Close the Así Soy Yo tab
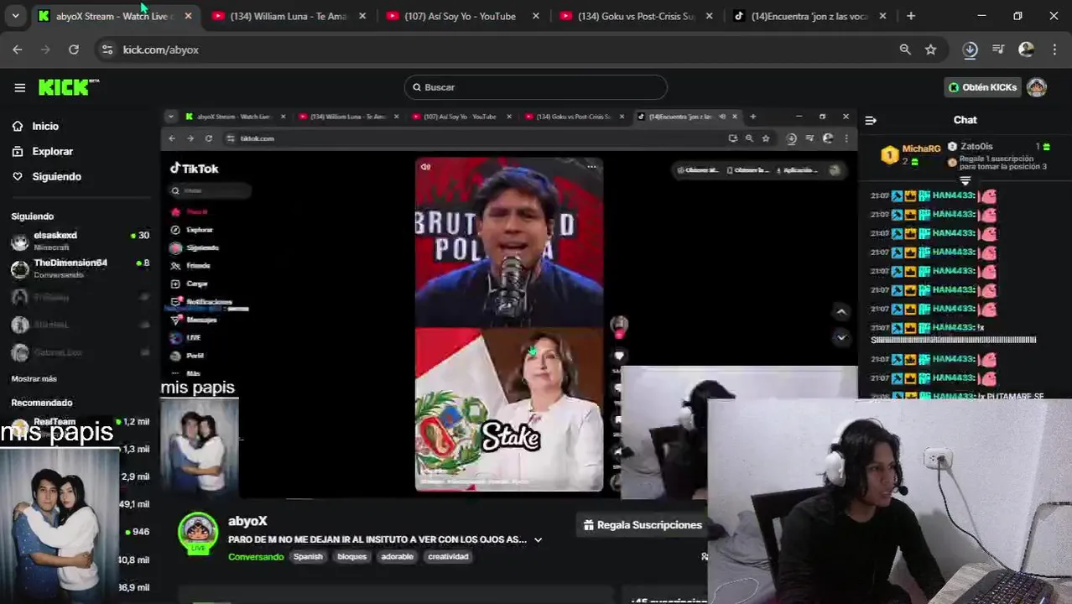Screen dimensions: 1072x604 point(536,16)
